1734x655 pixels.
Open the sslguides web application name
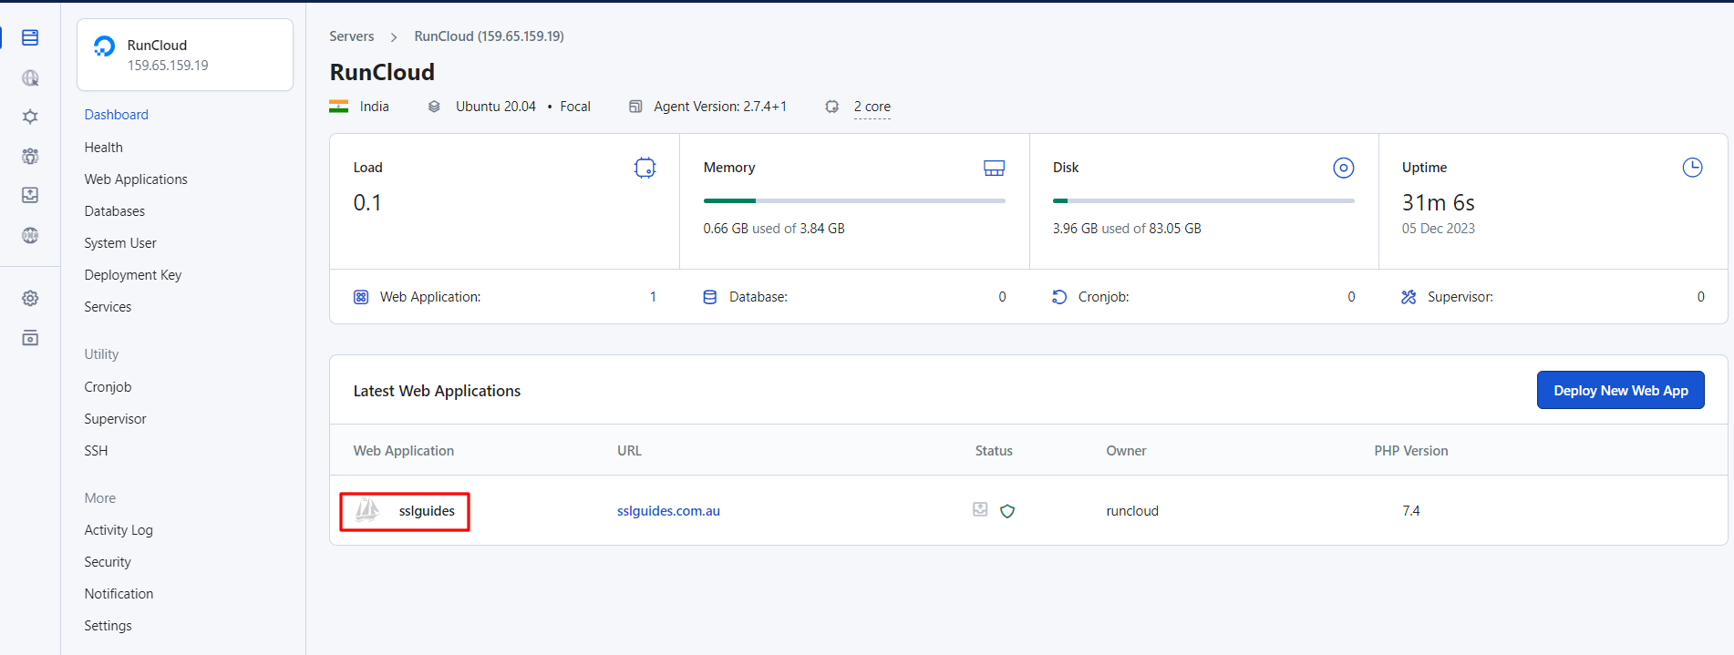coord(427,511)
